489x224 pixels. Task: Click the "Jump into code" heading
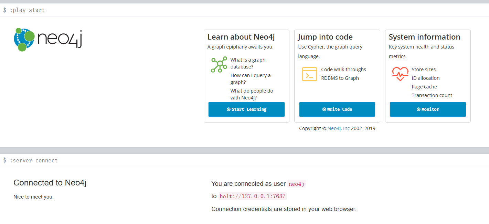(325, 37)
